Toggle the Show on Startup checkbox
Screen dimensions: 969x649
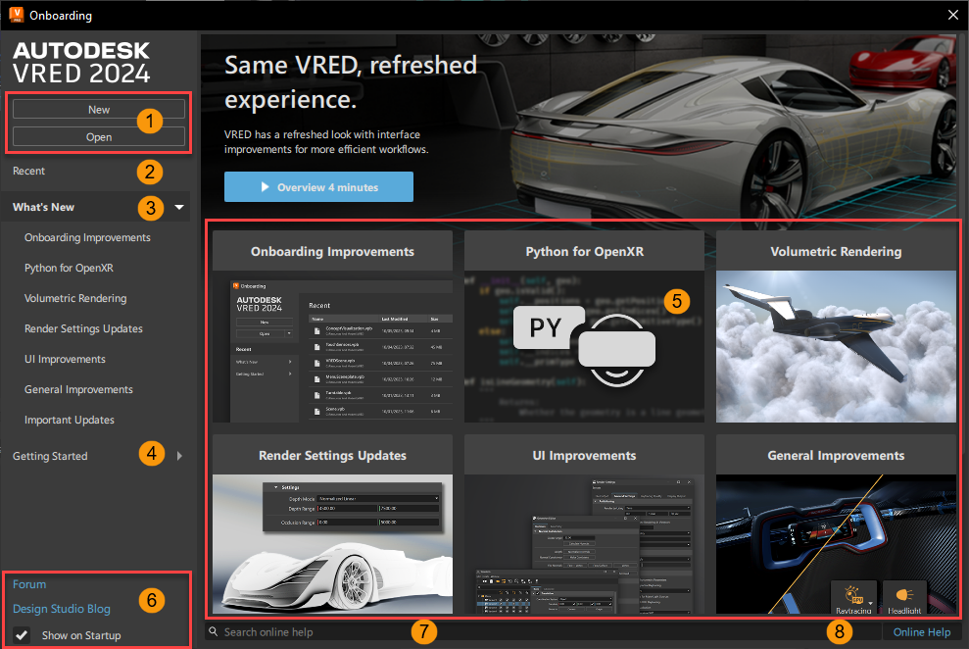(22, 634)
